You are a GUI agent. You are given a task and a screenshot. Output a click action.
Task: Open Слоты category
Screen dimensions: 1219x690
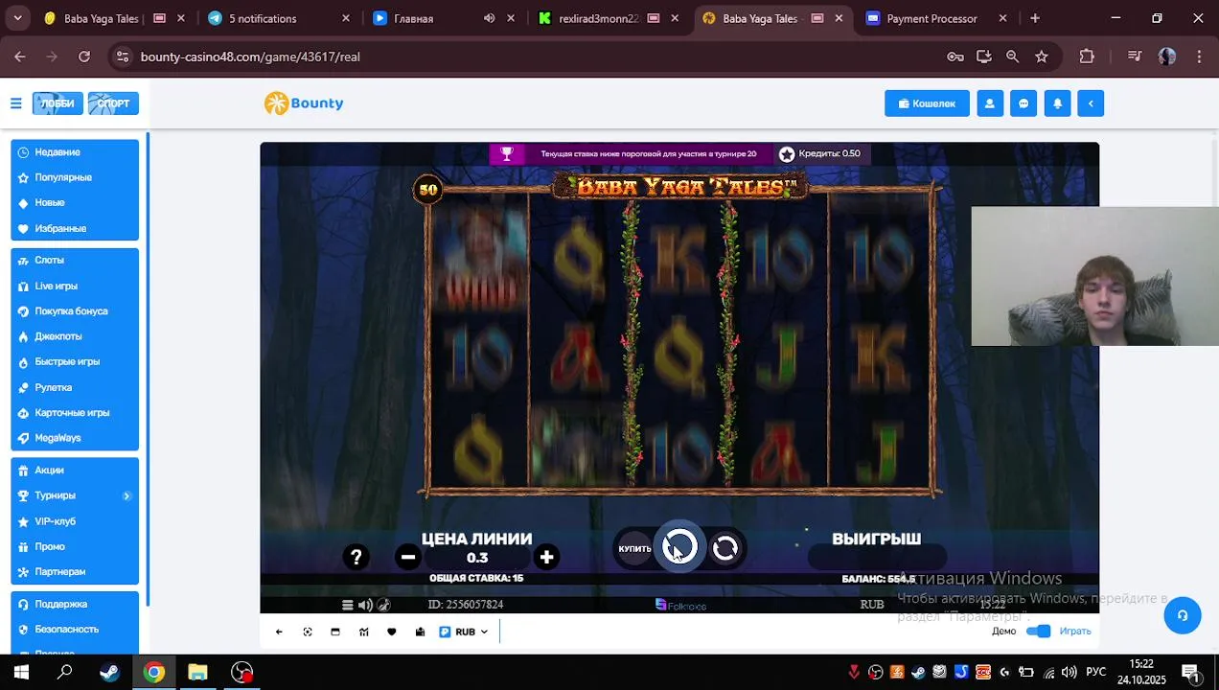(x=75, y=261)
